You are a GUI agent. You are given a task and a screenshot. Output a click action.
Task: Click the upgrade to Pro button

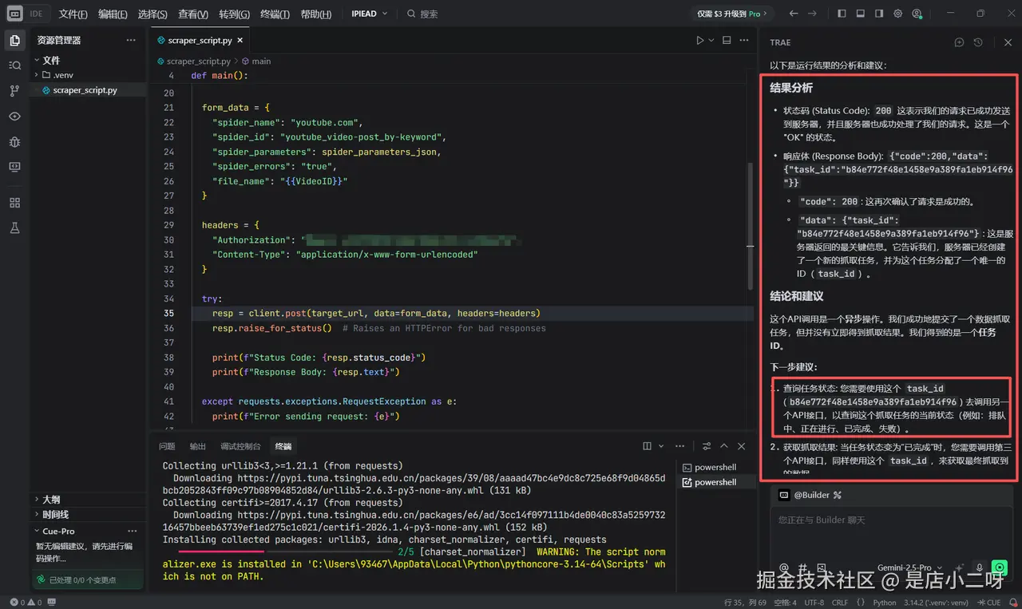(733, 14)
